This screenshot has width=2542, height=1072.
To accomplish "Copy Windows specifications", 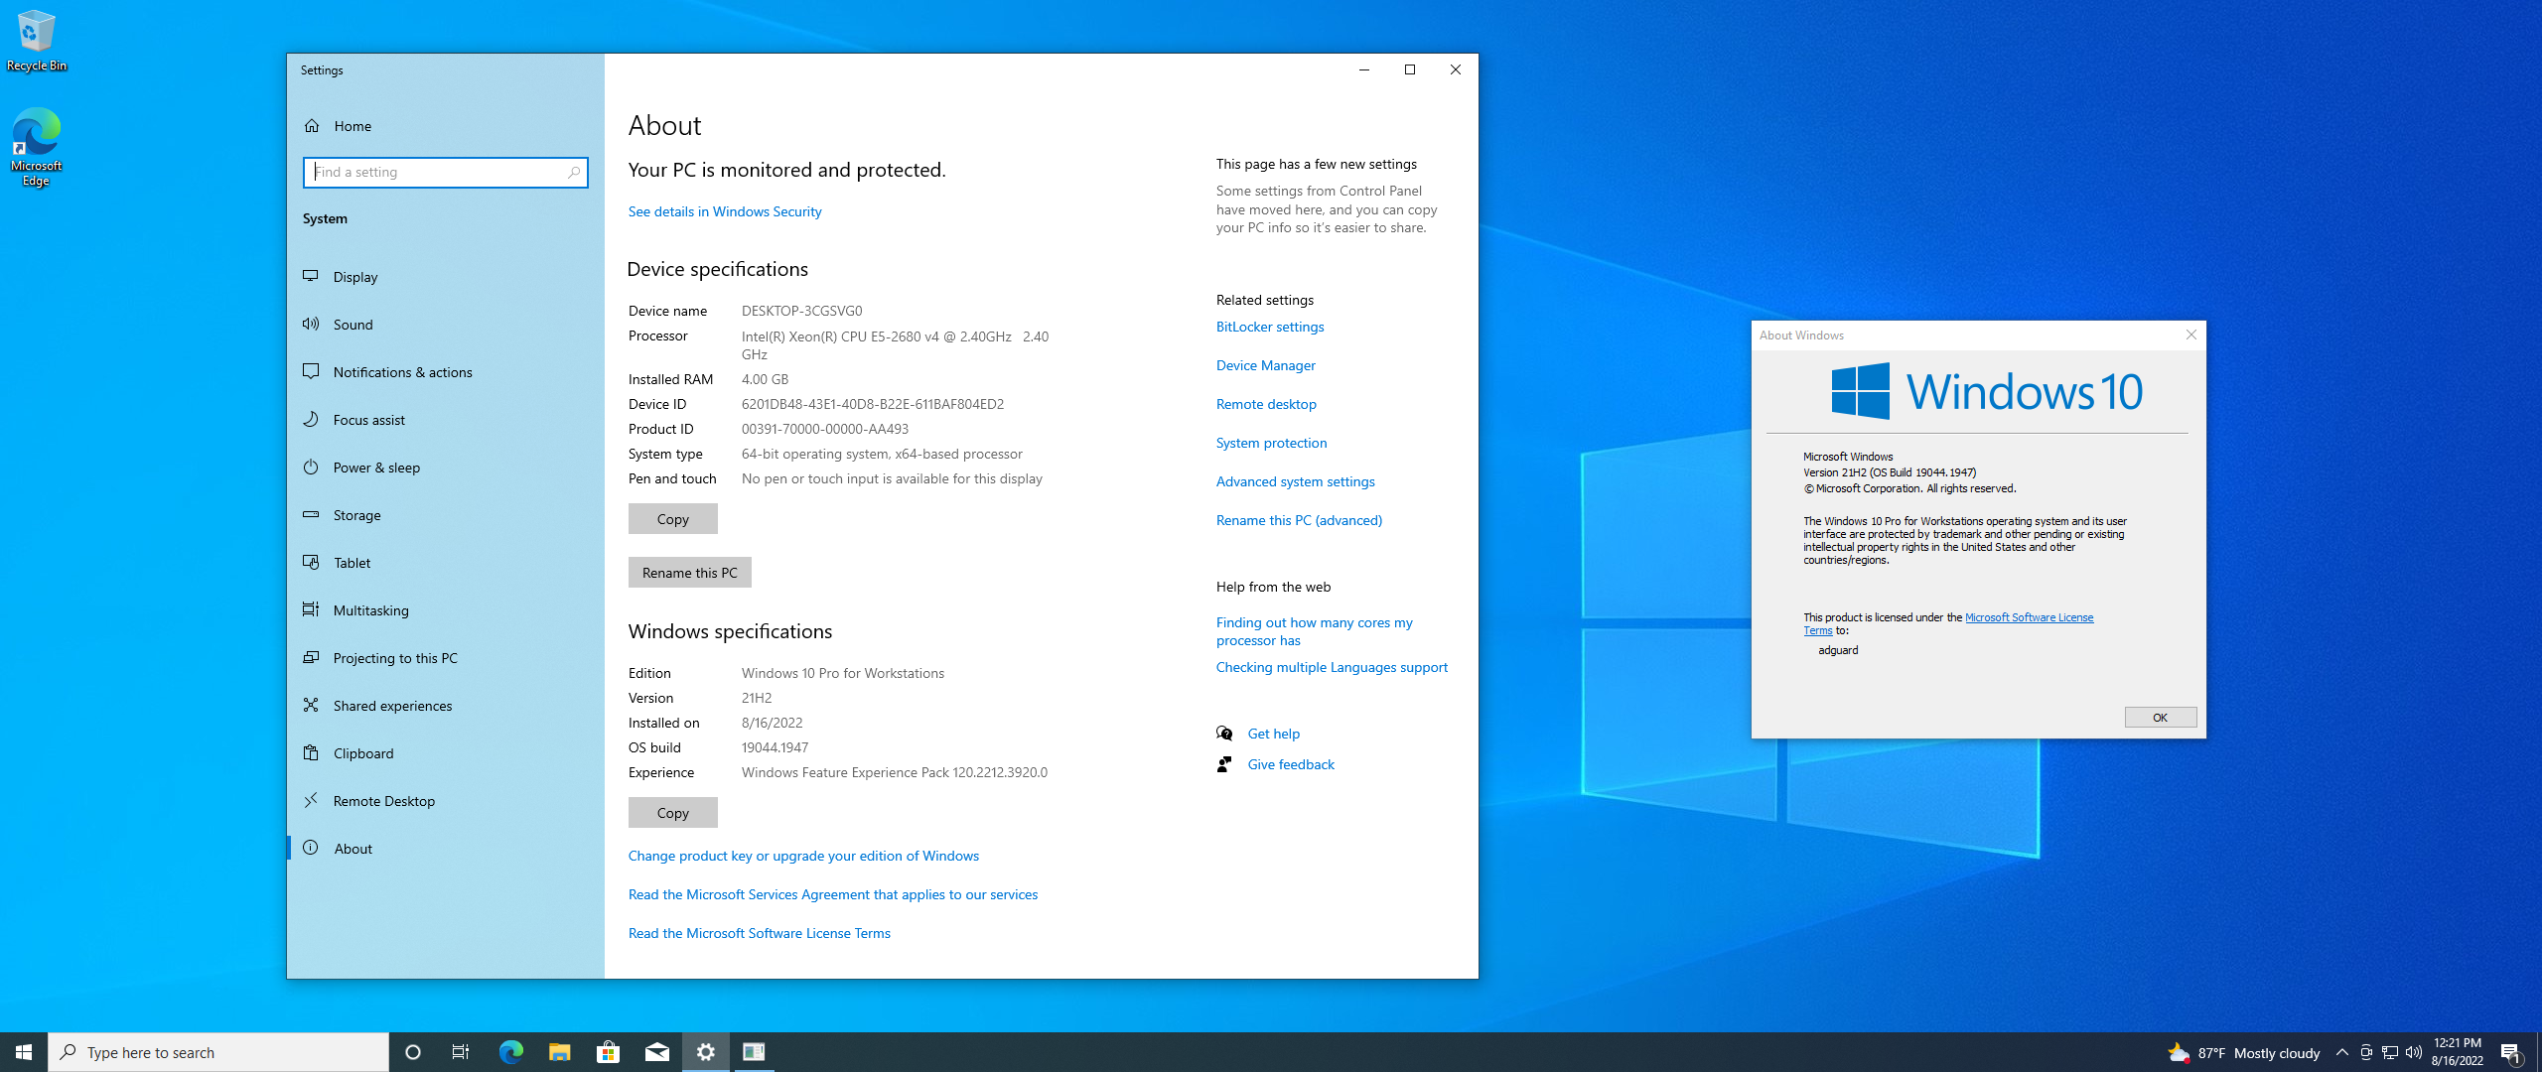I will [672, 813].
